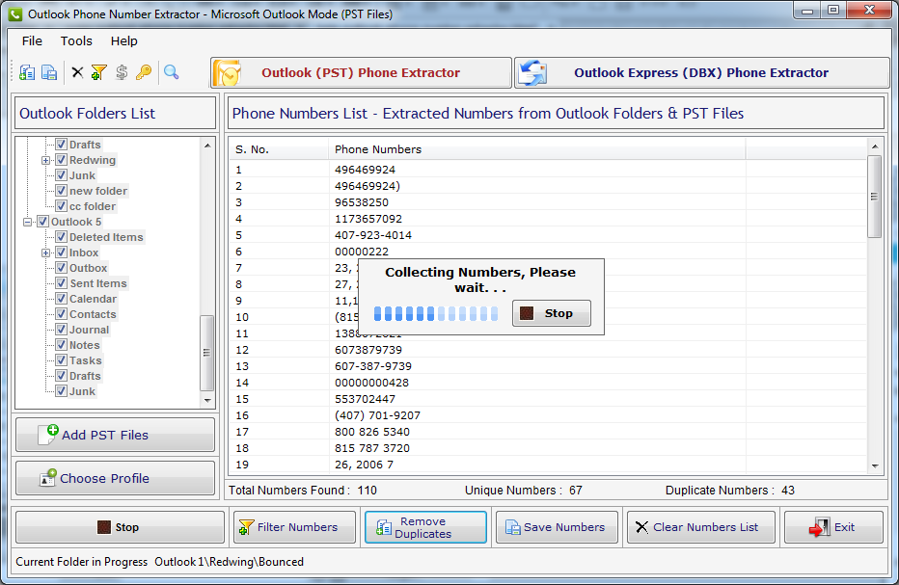Click the dark square icon in the popup Stop button

pyautogui.click(x=527, y=313)
